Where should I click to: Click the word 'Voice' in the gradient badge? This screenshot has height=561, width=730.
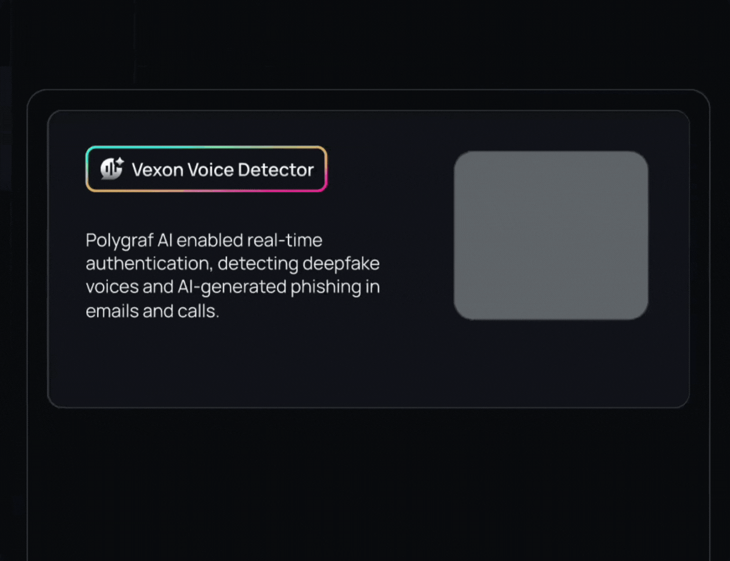coord(211,170)
